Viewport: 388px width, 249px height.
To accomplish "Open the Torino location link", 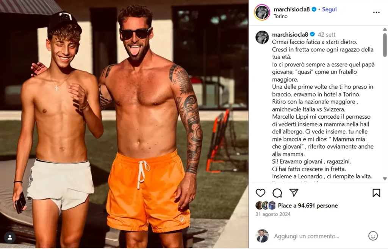I will (281, 16).
